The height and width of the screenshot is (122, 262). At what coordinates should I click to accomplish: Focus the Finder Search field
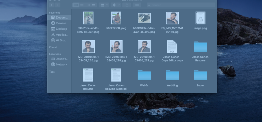[181, 5]
